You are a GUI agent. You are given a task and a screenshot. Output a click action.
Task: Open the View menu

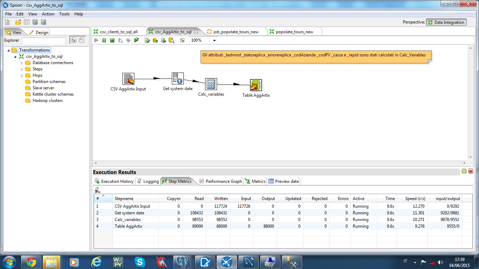(33, 14)
